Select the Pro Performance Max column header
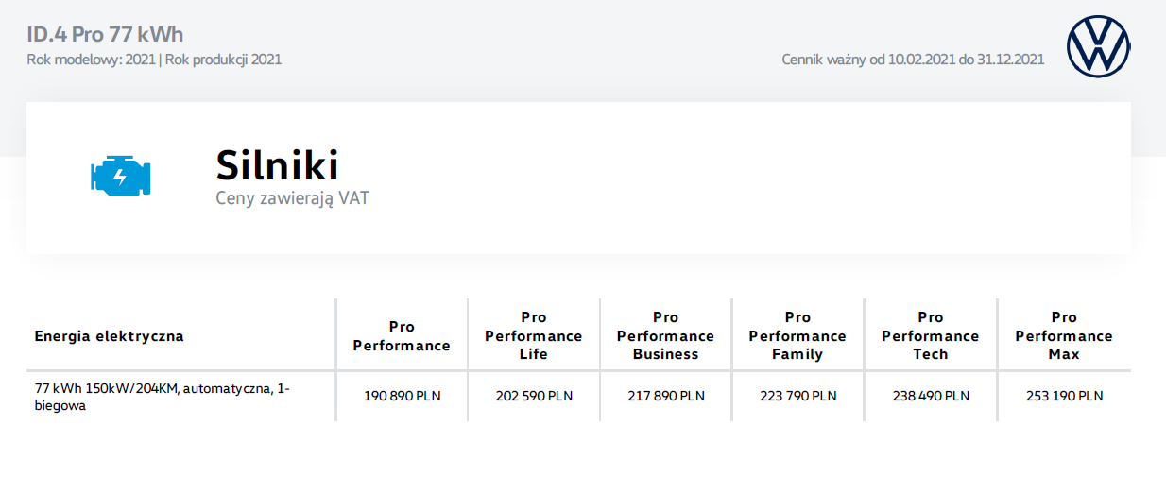The width and height of the screenshot is (1166, 477). pos(1064,336)
